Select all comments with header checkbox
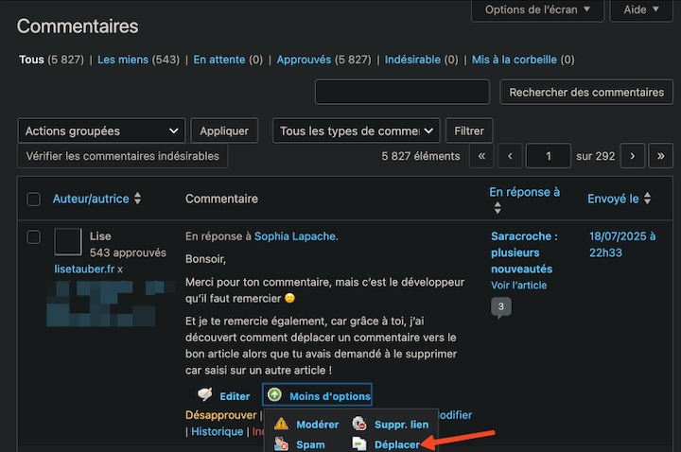This screenshot has width=681, height=452. click(x=33, y=200)
